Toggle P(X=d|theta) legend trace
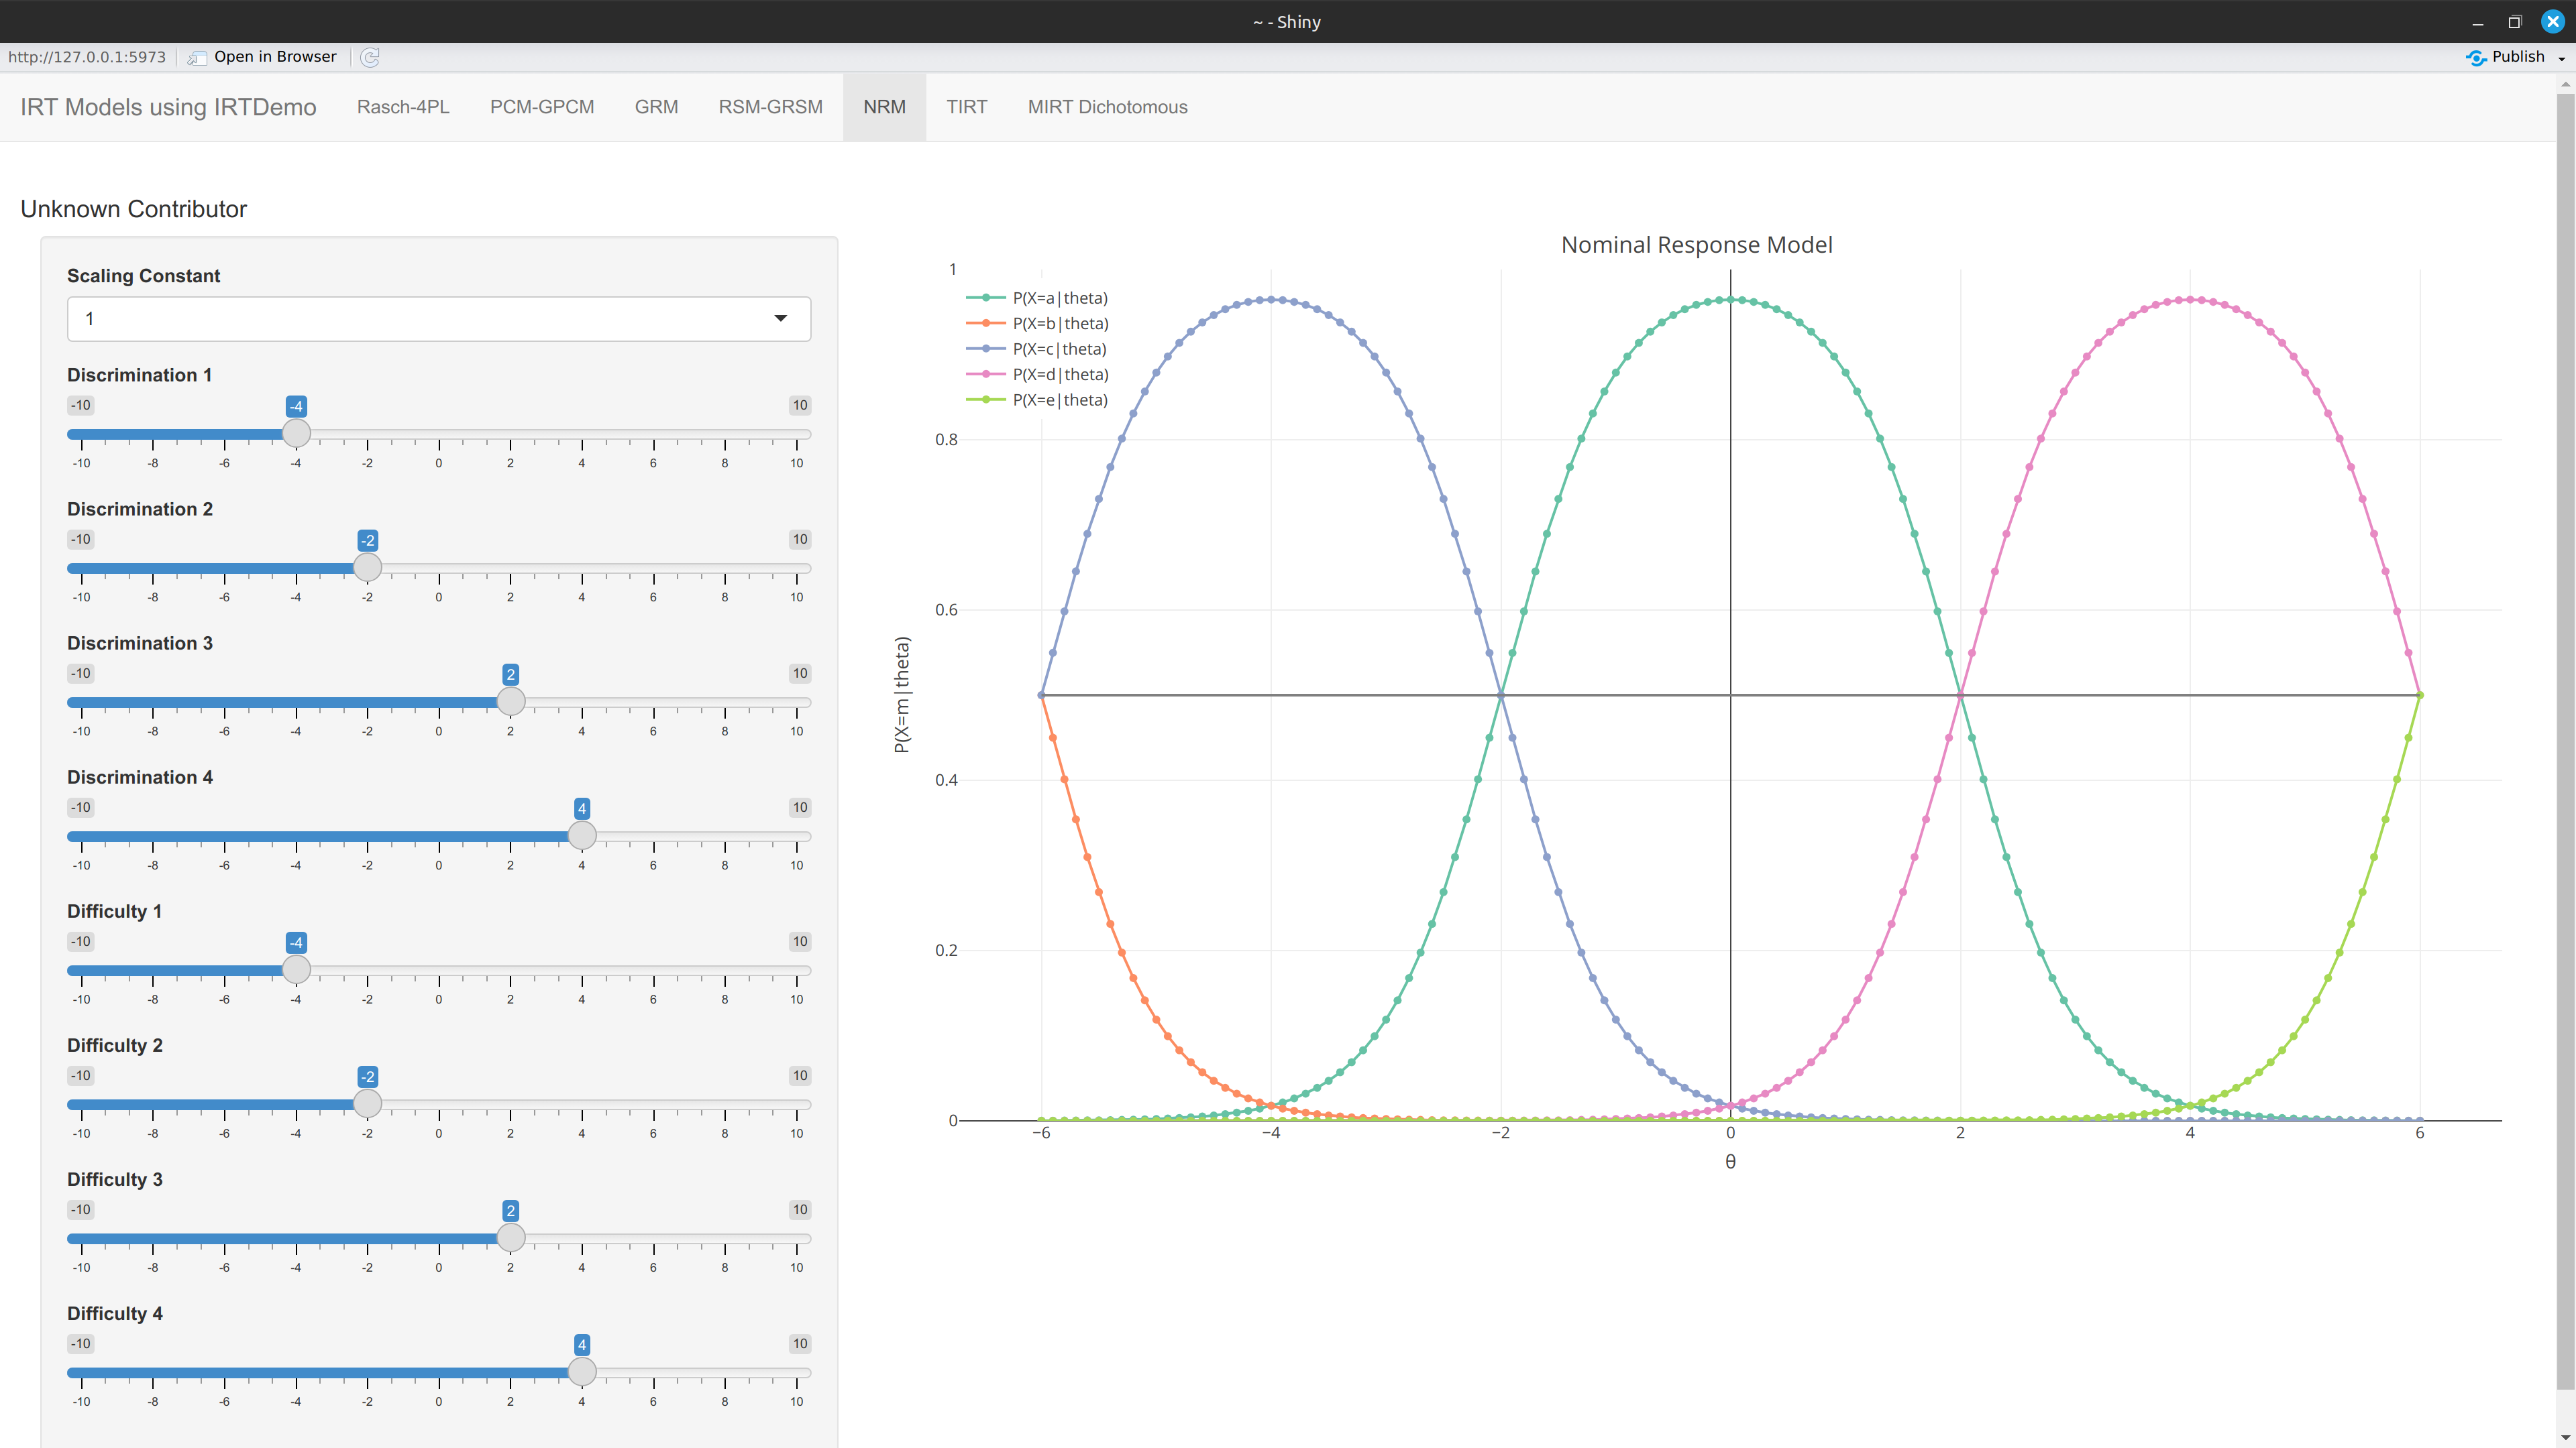The image size is (2576, 1448). tap(1037, 375)
